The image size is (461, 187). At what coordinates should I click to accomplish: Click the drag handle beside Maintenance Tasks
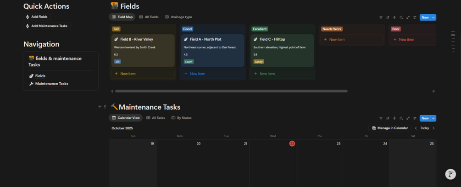(105, 107)
